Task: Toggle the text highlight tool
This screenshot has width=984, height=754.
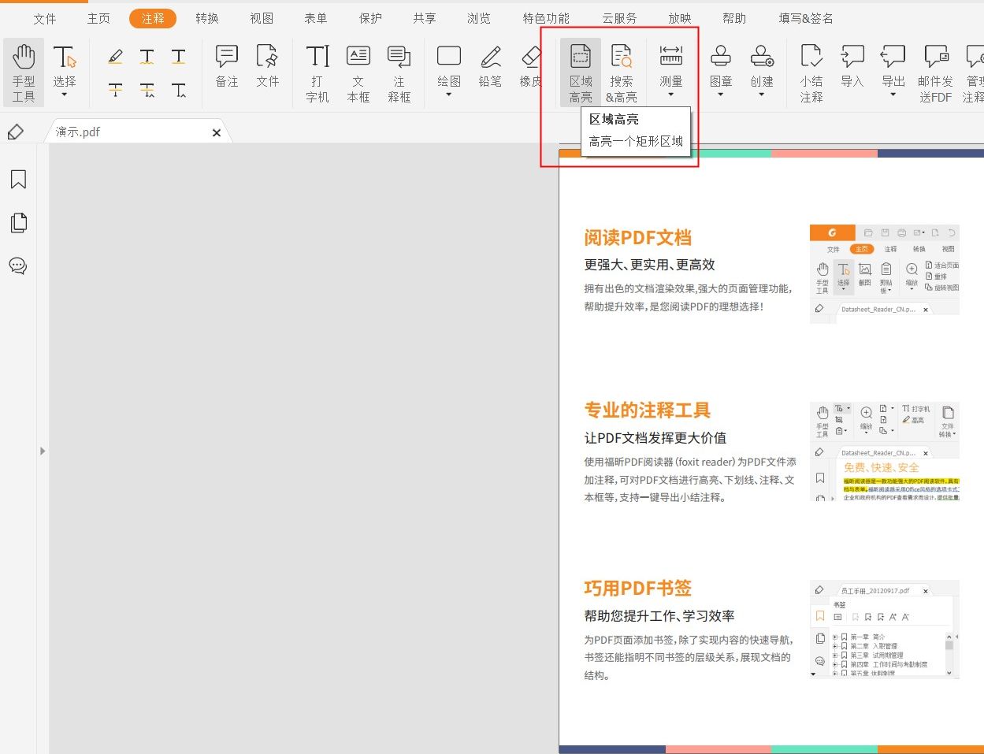Action: (x=115, y=56)
